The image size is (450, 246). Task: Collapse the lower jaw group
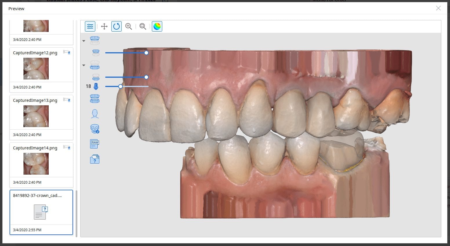tap(84, 65)
